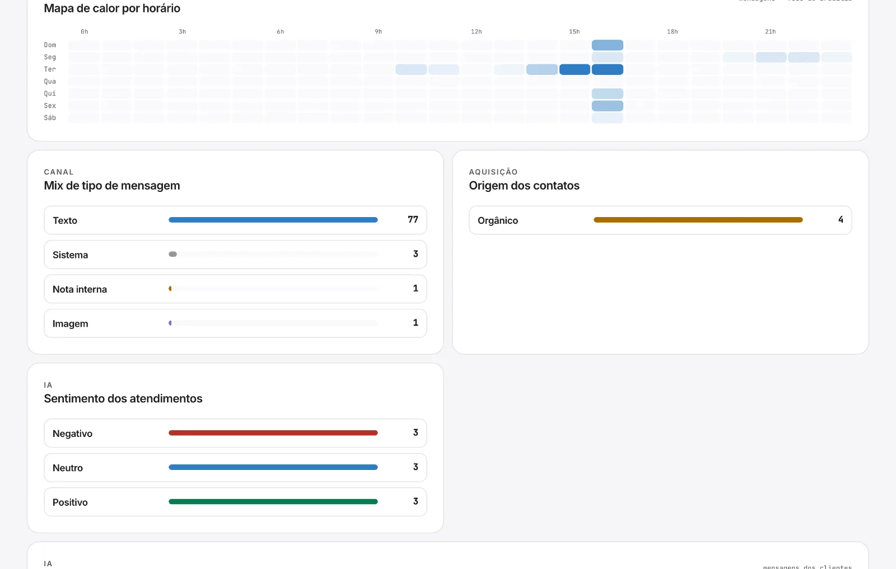Open the Negativo sentiment row
896x569 pixels.
click(235, 433)
